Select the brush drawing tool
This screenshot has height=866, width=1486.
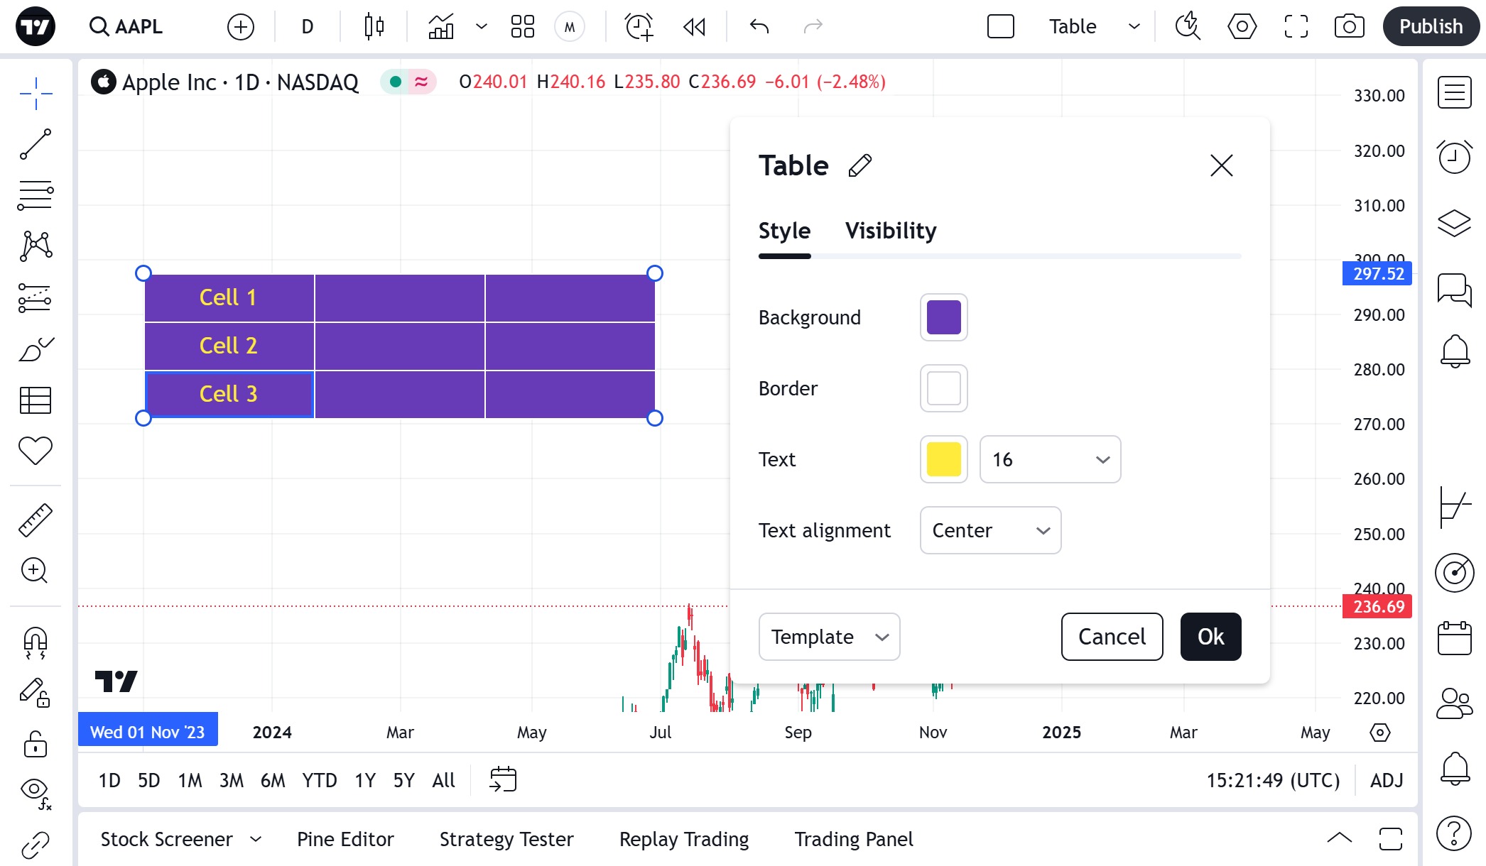tap(36, 349)
